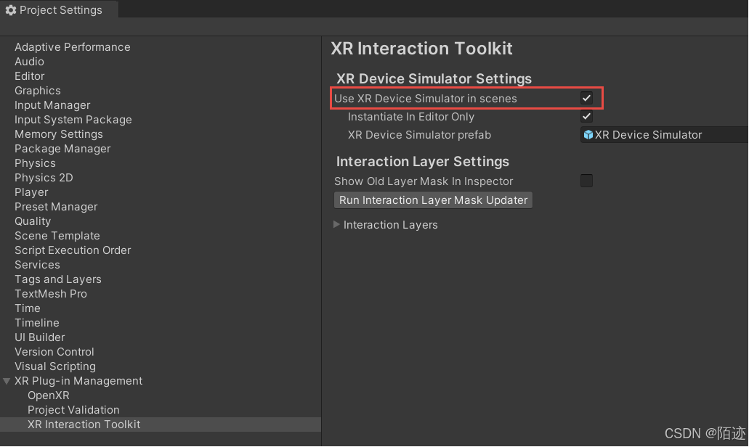Select Project Validation under XR Plug-in Management
Viewport: 749px width, 447px height.
click(x=73, y=410)
